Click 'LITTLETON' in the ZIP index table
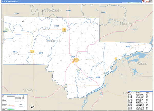154x111 pixels. [140, 96]
